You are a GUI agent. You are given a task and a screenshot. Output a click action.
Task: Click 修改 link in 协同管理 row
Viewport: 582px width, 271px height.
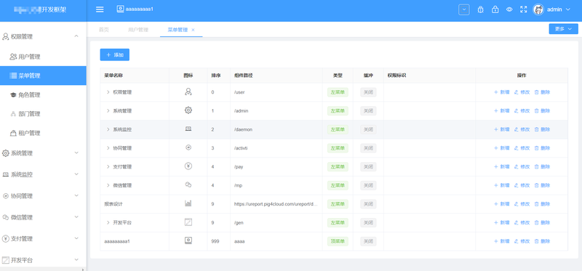(522, 148)
